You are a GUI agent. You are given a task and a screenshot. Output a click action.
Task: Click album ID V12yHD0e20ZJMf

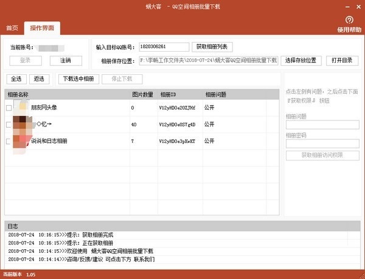tap(178, 108)
